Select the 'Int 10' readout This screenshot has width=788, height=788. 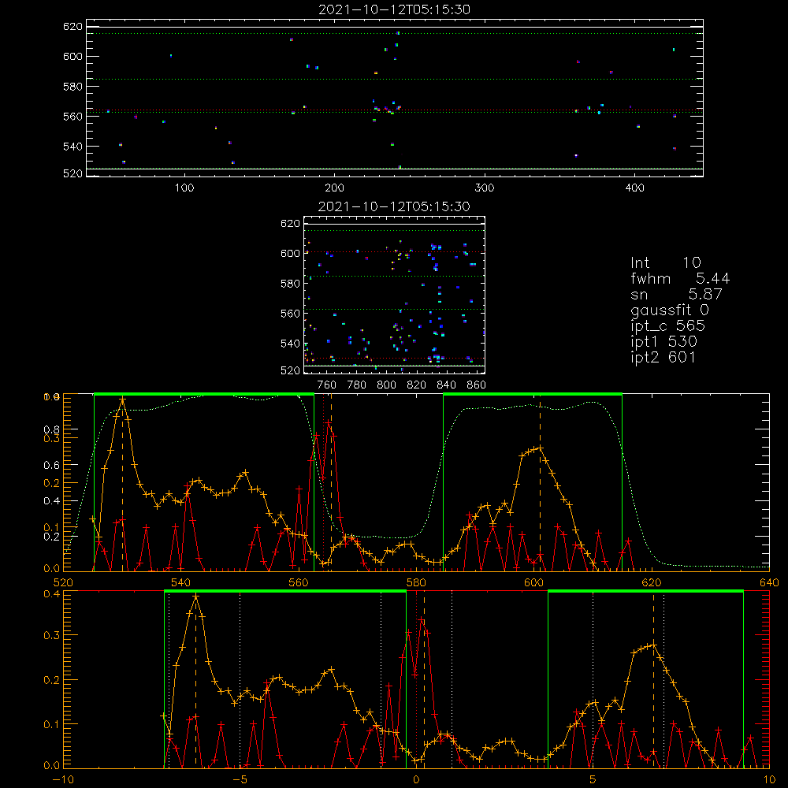tap(666, 263)
